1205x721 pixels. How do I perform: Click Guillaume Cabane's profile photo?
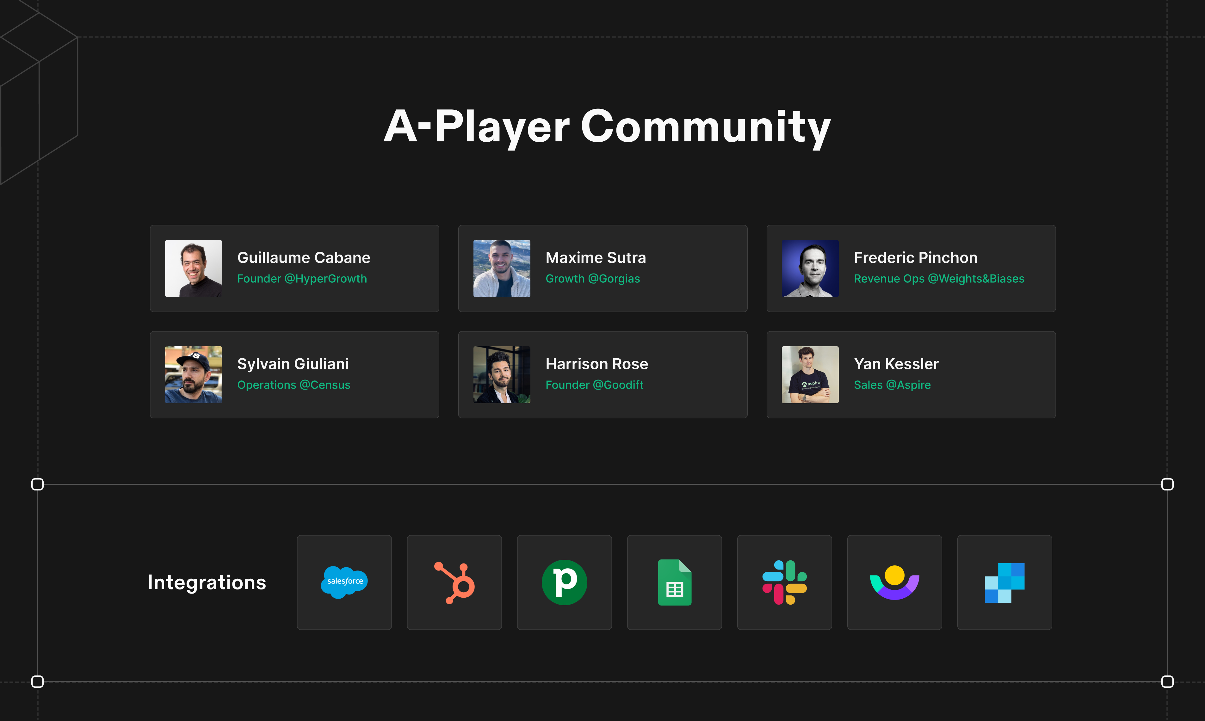tap(193, 268)
